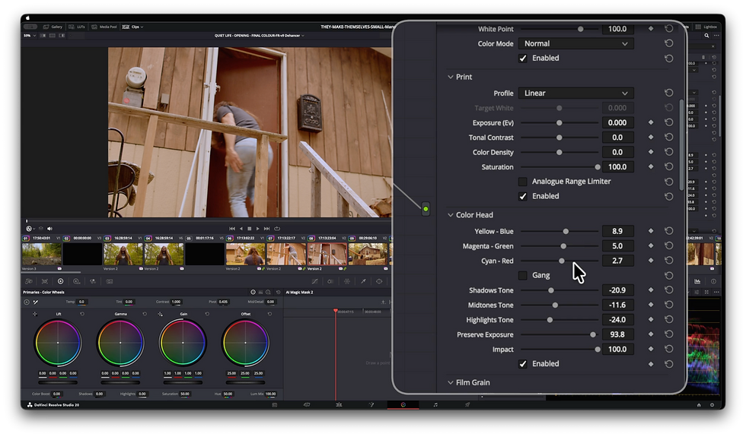Reset the Offset wheel

coord(269,314)
